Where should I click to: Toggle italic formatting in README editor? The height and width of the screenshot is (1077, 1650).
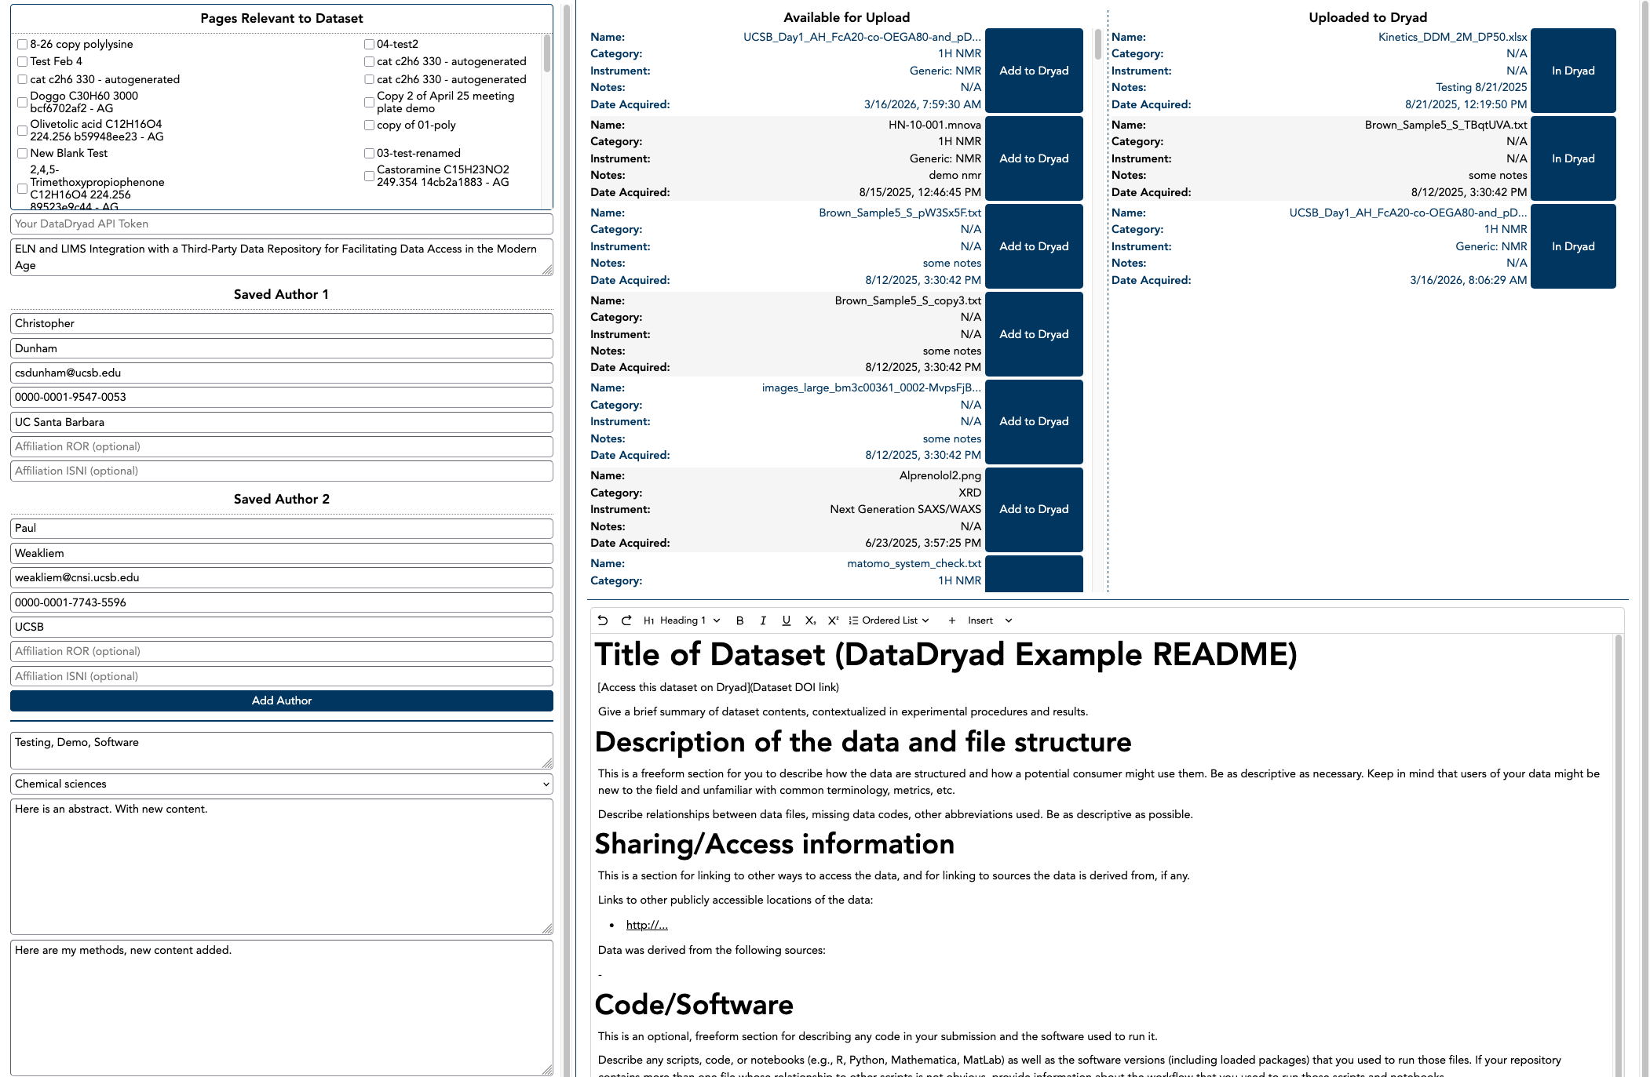763,620
